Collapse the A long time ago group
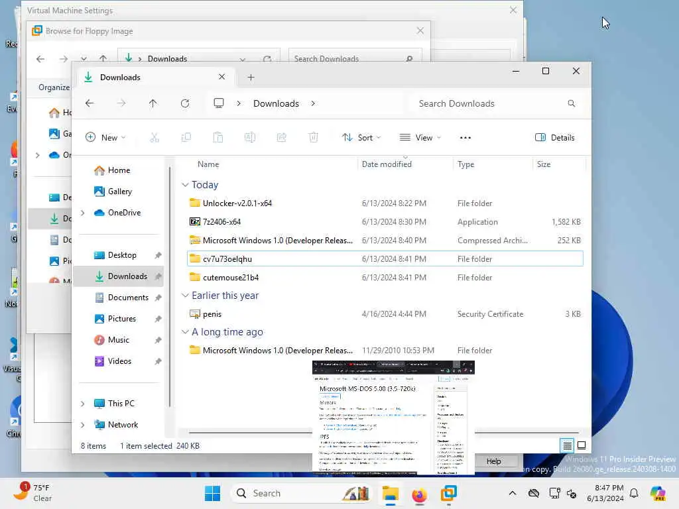 pos(186,332)
